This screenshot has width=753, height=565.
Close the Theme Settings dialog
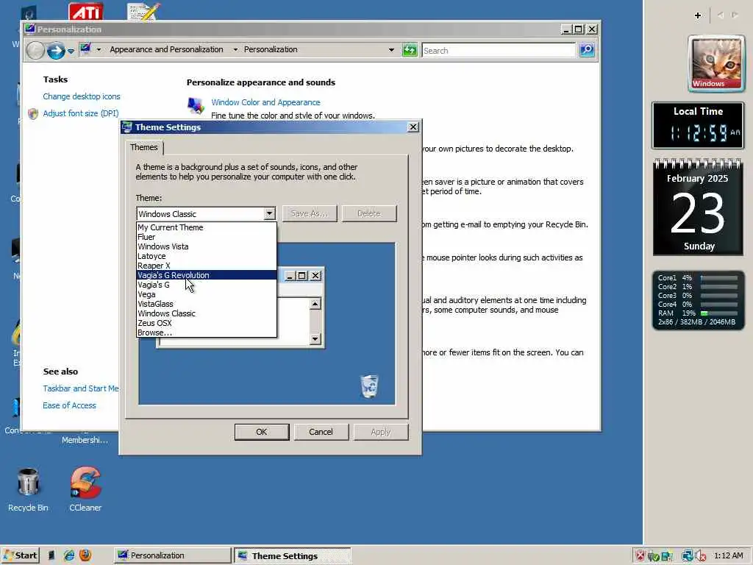coord(413,127)
